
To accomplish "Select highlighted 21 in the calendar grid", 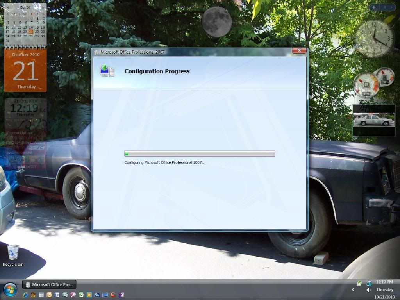I will [x=31, y=32].
